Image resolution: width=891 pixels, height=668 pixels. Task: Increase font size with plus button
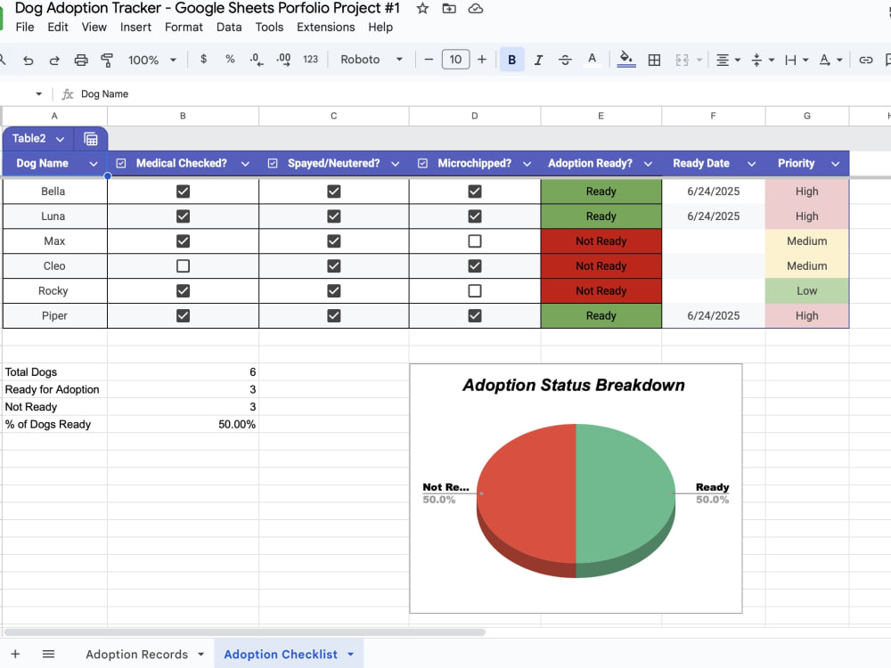[x=482, y=60]
